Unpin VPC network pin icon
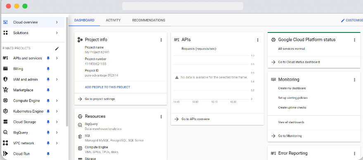Image resolution: width=363 pixels, height=160 pixels. pos(48,143)
